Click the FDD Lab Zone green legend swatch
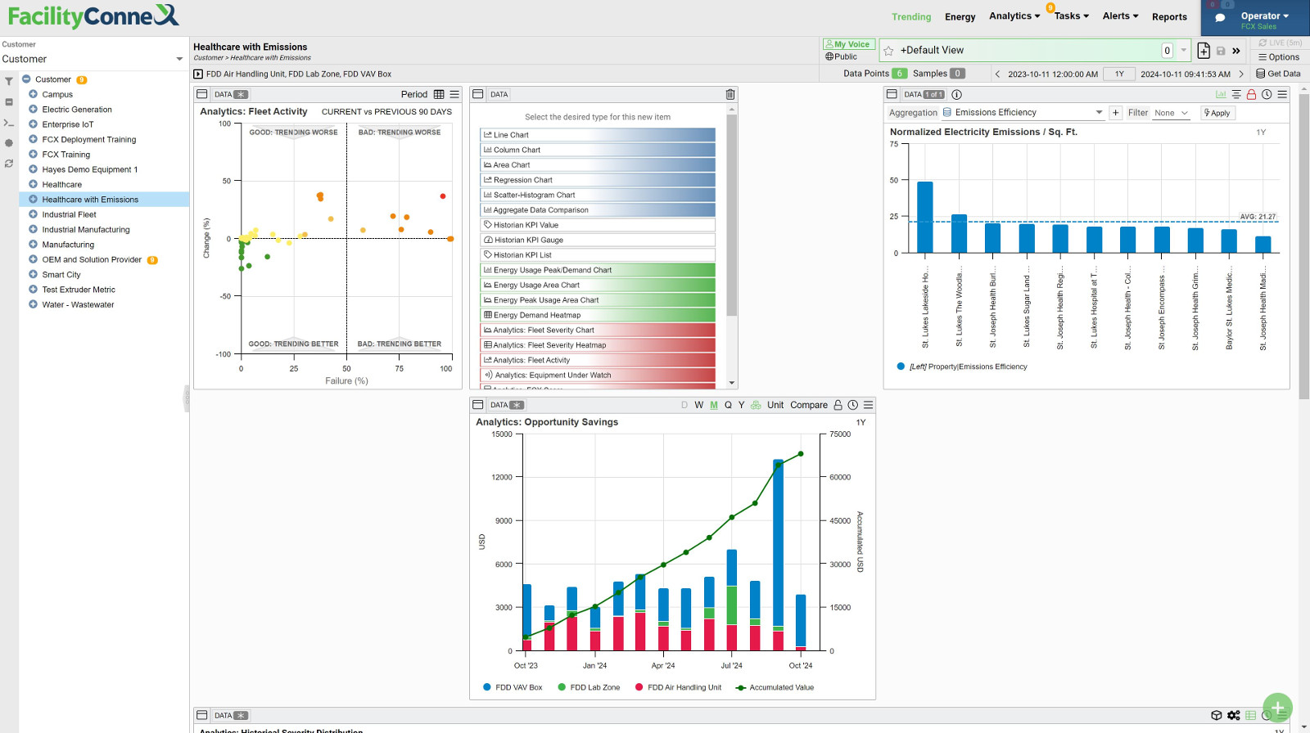1310x733 pixels. 562,687
